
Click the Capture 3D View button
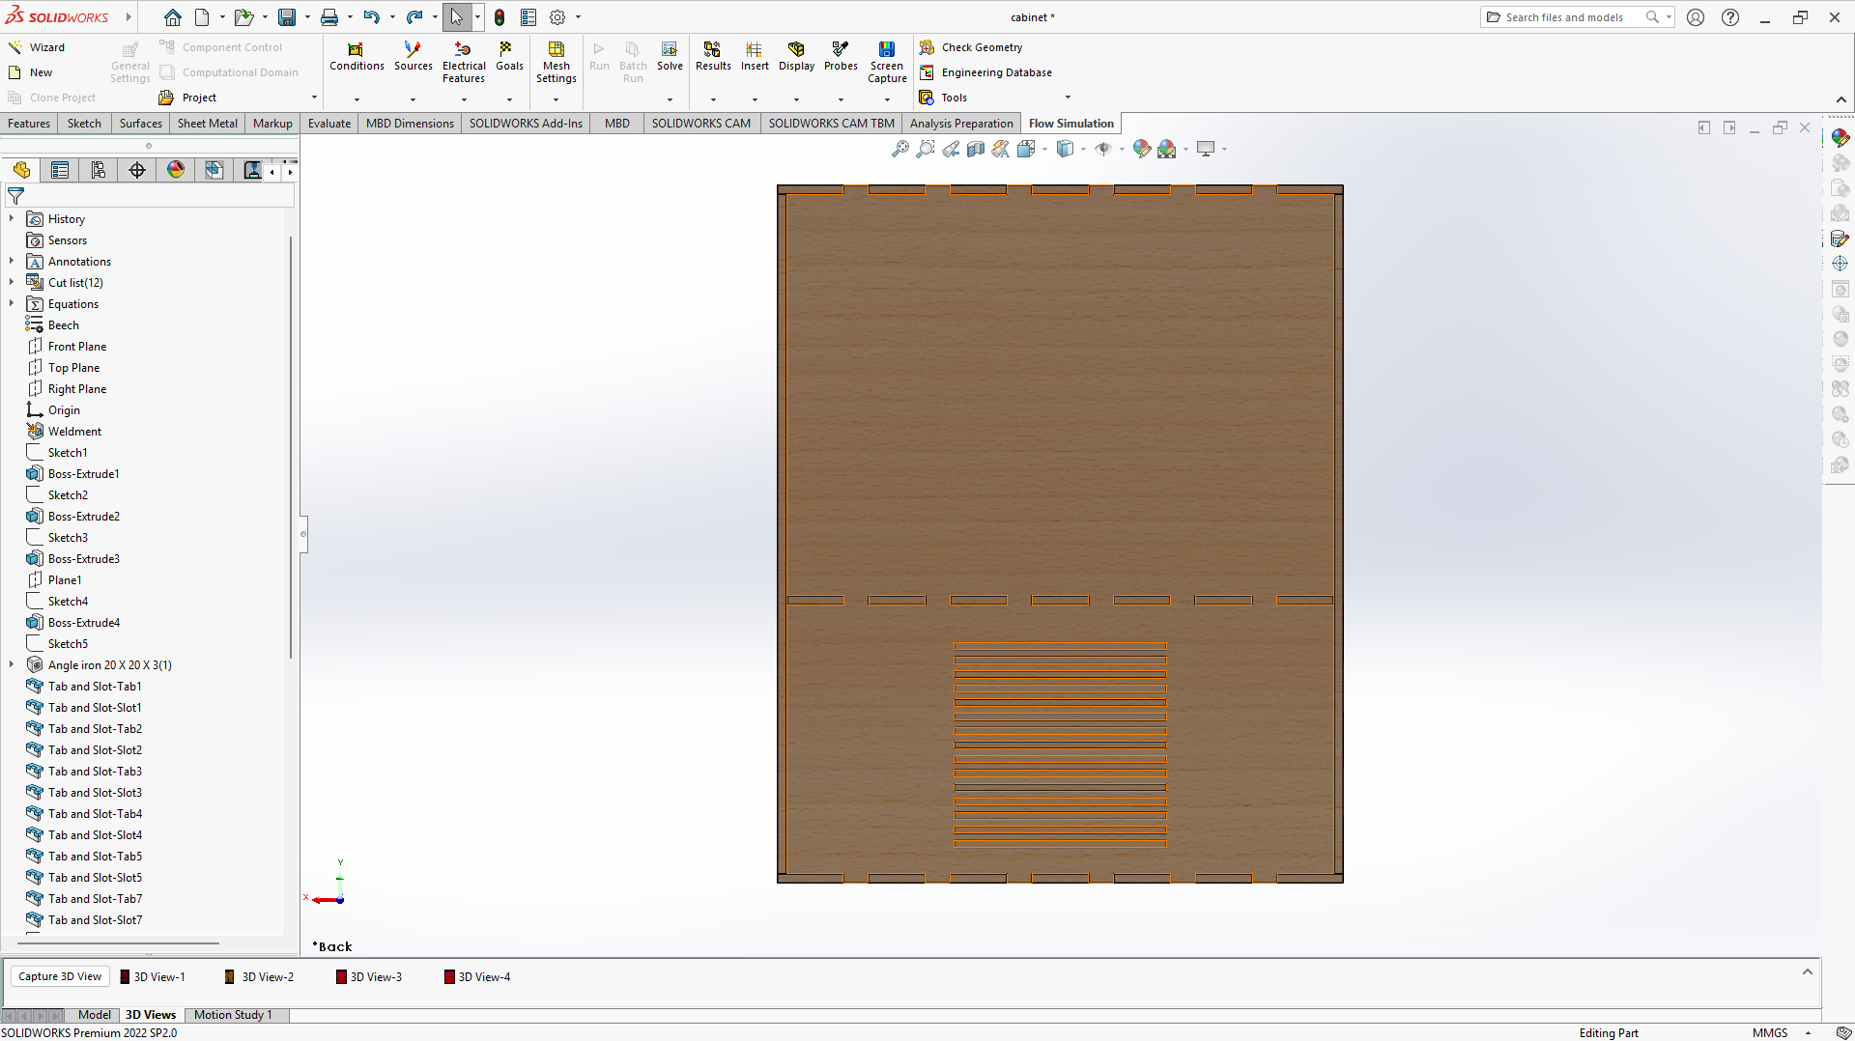pyautogui.click(x=60, y=976)
